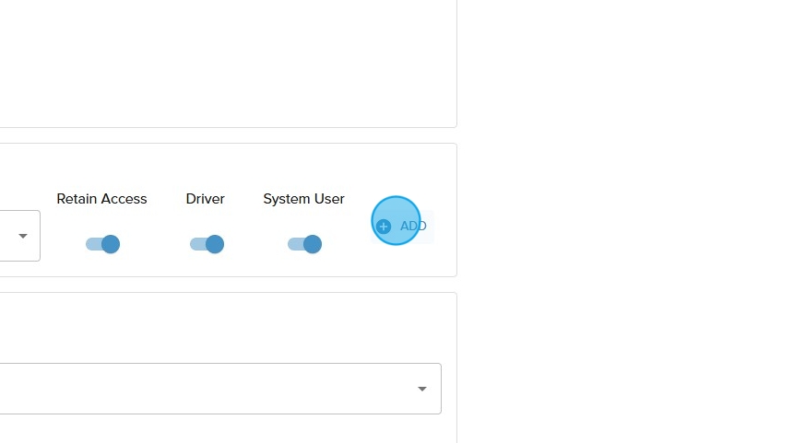Click the light track of Retain Access slider
The height and width of the screenshot is (443, 793).
tap(91, 244)
